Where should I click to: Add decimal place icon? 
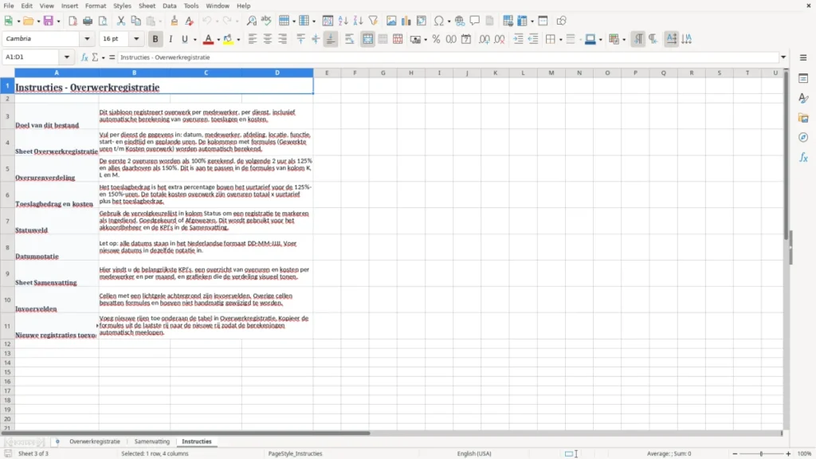[484, 39]
